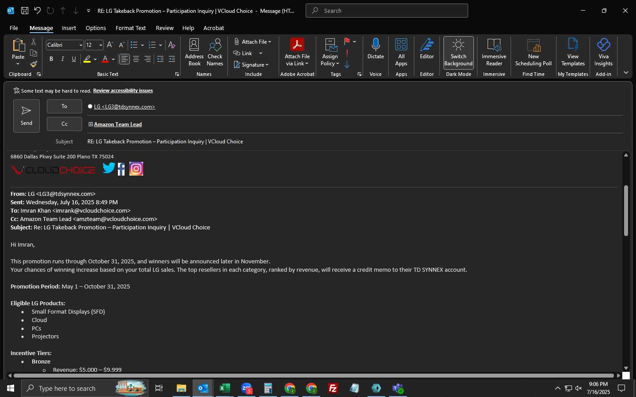Image resolution: width=636 pixels, height=397 pixels.
Task: Open font color dropdown arrow
Action: [x=113, y=59]
